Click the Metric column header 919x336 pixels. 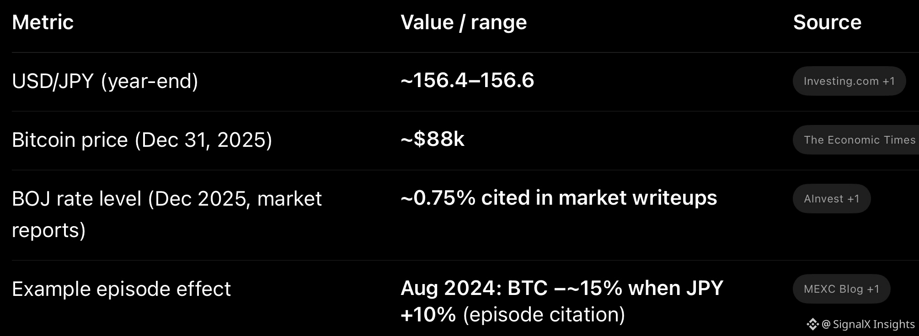[x=43, y=22]
